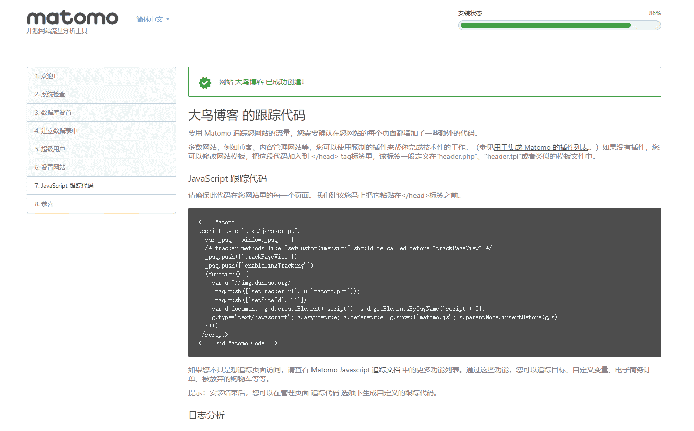Click the 网站 大鸟博客 已成功创建! message
The width and height of the screenshot is (694, 431).
tap(262, 82)
